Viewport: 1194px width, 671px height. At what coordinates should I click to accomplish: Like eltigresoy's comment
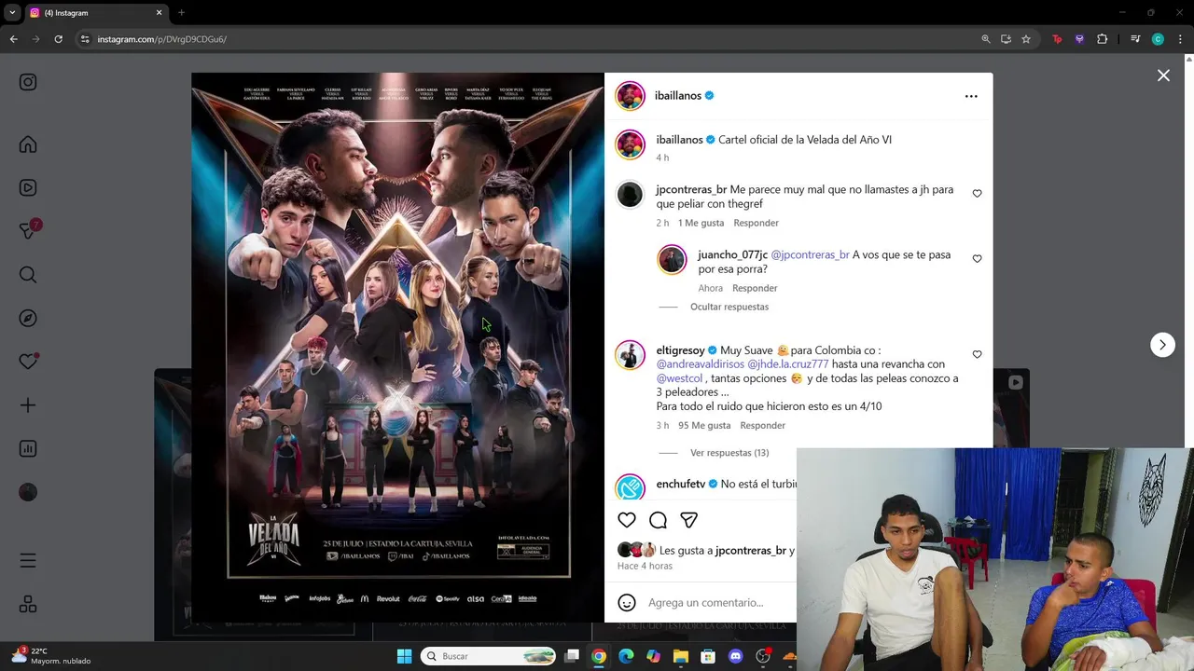(977, 354)
